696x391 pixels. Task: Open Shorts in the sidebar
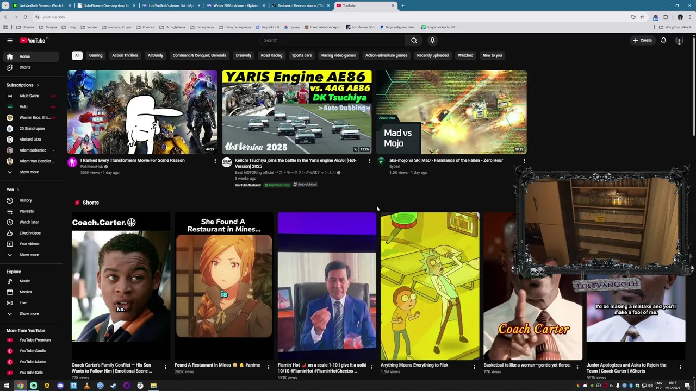pyautogui.click(x=32, y=67)
